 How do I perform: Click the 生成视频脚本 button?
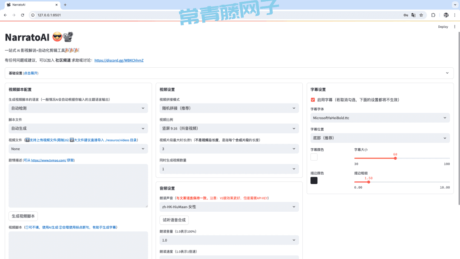tap(23, 216)
